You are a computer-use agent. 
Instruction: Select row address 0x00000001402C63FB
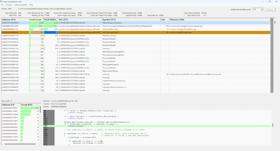[10, 26]
